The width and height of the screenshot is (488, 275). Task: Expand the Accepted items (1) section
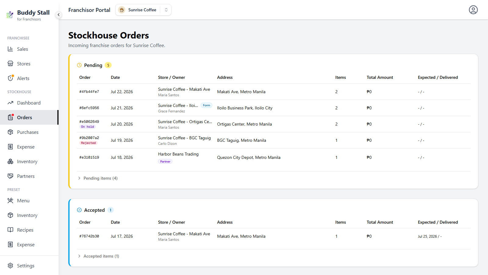[99, 256]
